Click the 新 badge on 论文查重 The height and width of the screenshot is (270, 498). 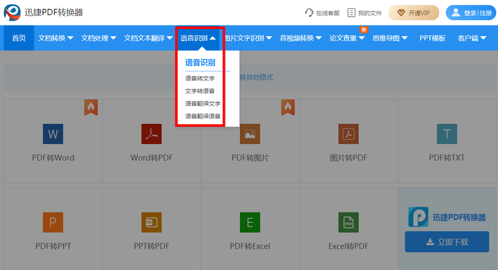364,30
